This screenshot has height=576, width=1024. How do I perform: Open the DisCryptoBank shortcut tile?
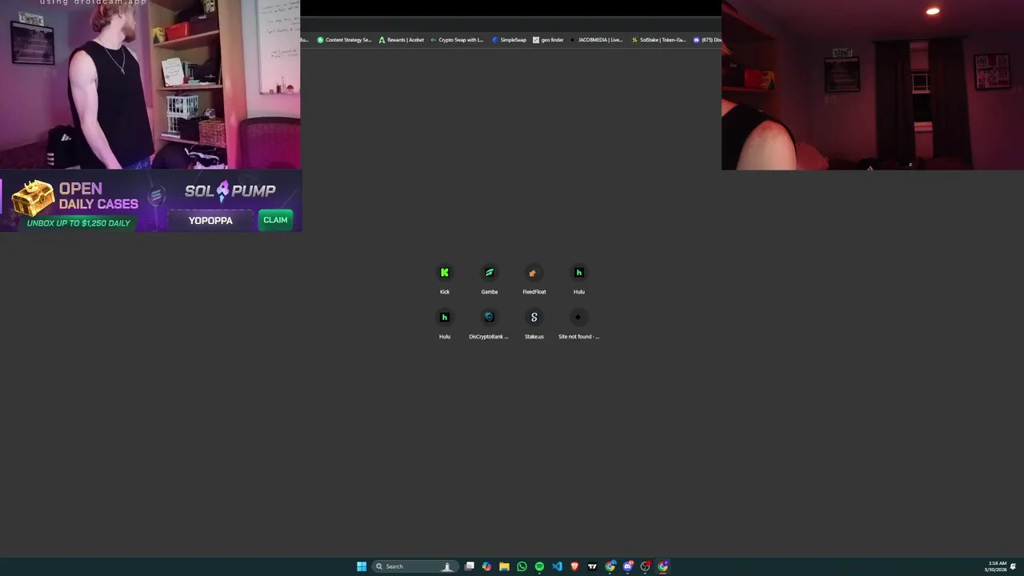click(x=490, y=324)
